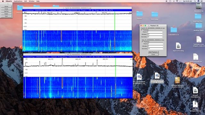Click blue status bar in line_IQ window
205x115 pixels.
pos(78,57)
